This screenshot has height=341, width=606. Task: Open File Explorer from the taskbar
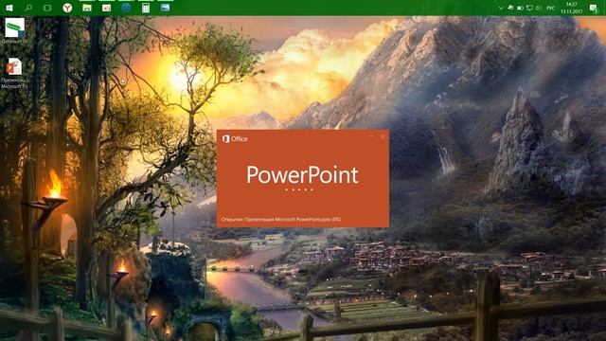87,8
